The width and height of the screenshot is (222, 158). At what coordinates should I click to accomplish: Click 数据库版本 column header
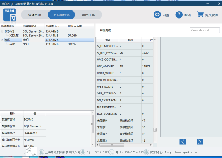pyautogui.click(x=33, y=26)
